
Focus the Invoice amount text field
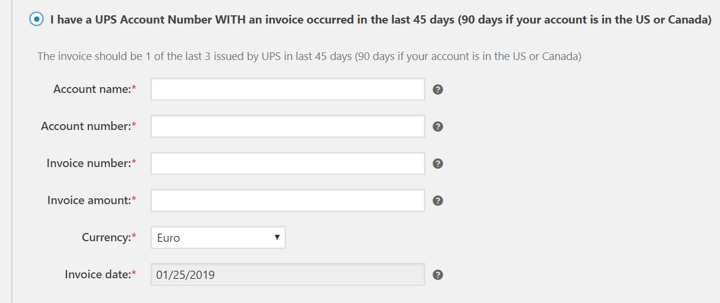288,201
